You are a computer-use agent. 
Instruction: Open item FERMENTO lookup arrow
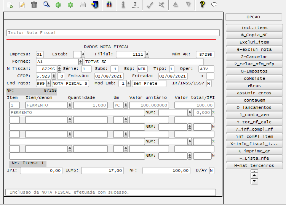click(70, 105)
